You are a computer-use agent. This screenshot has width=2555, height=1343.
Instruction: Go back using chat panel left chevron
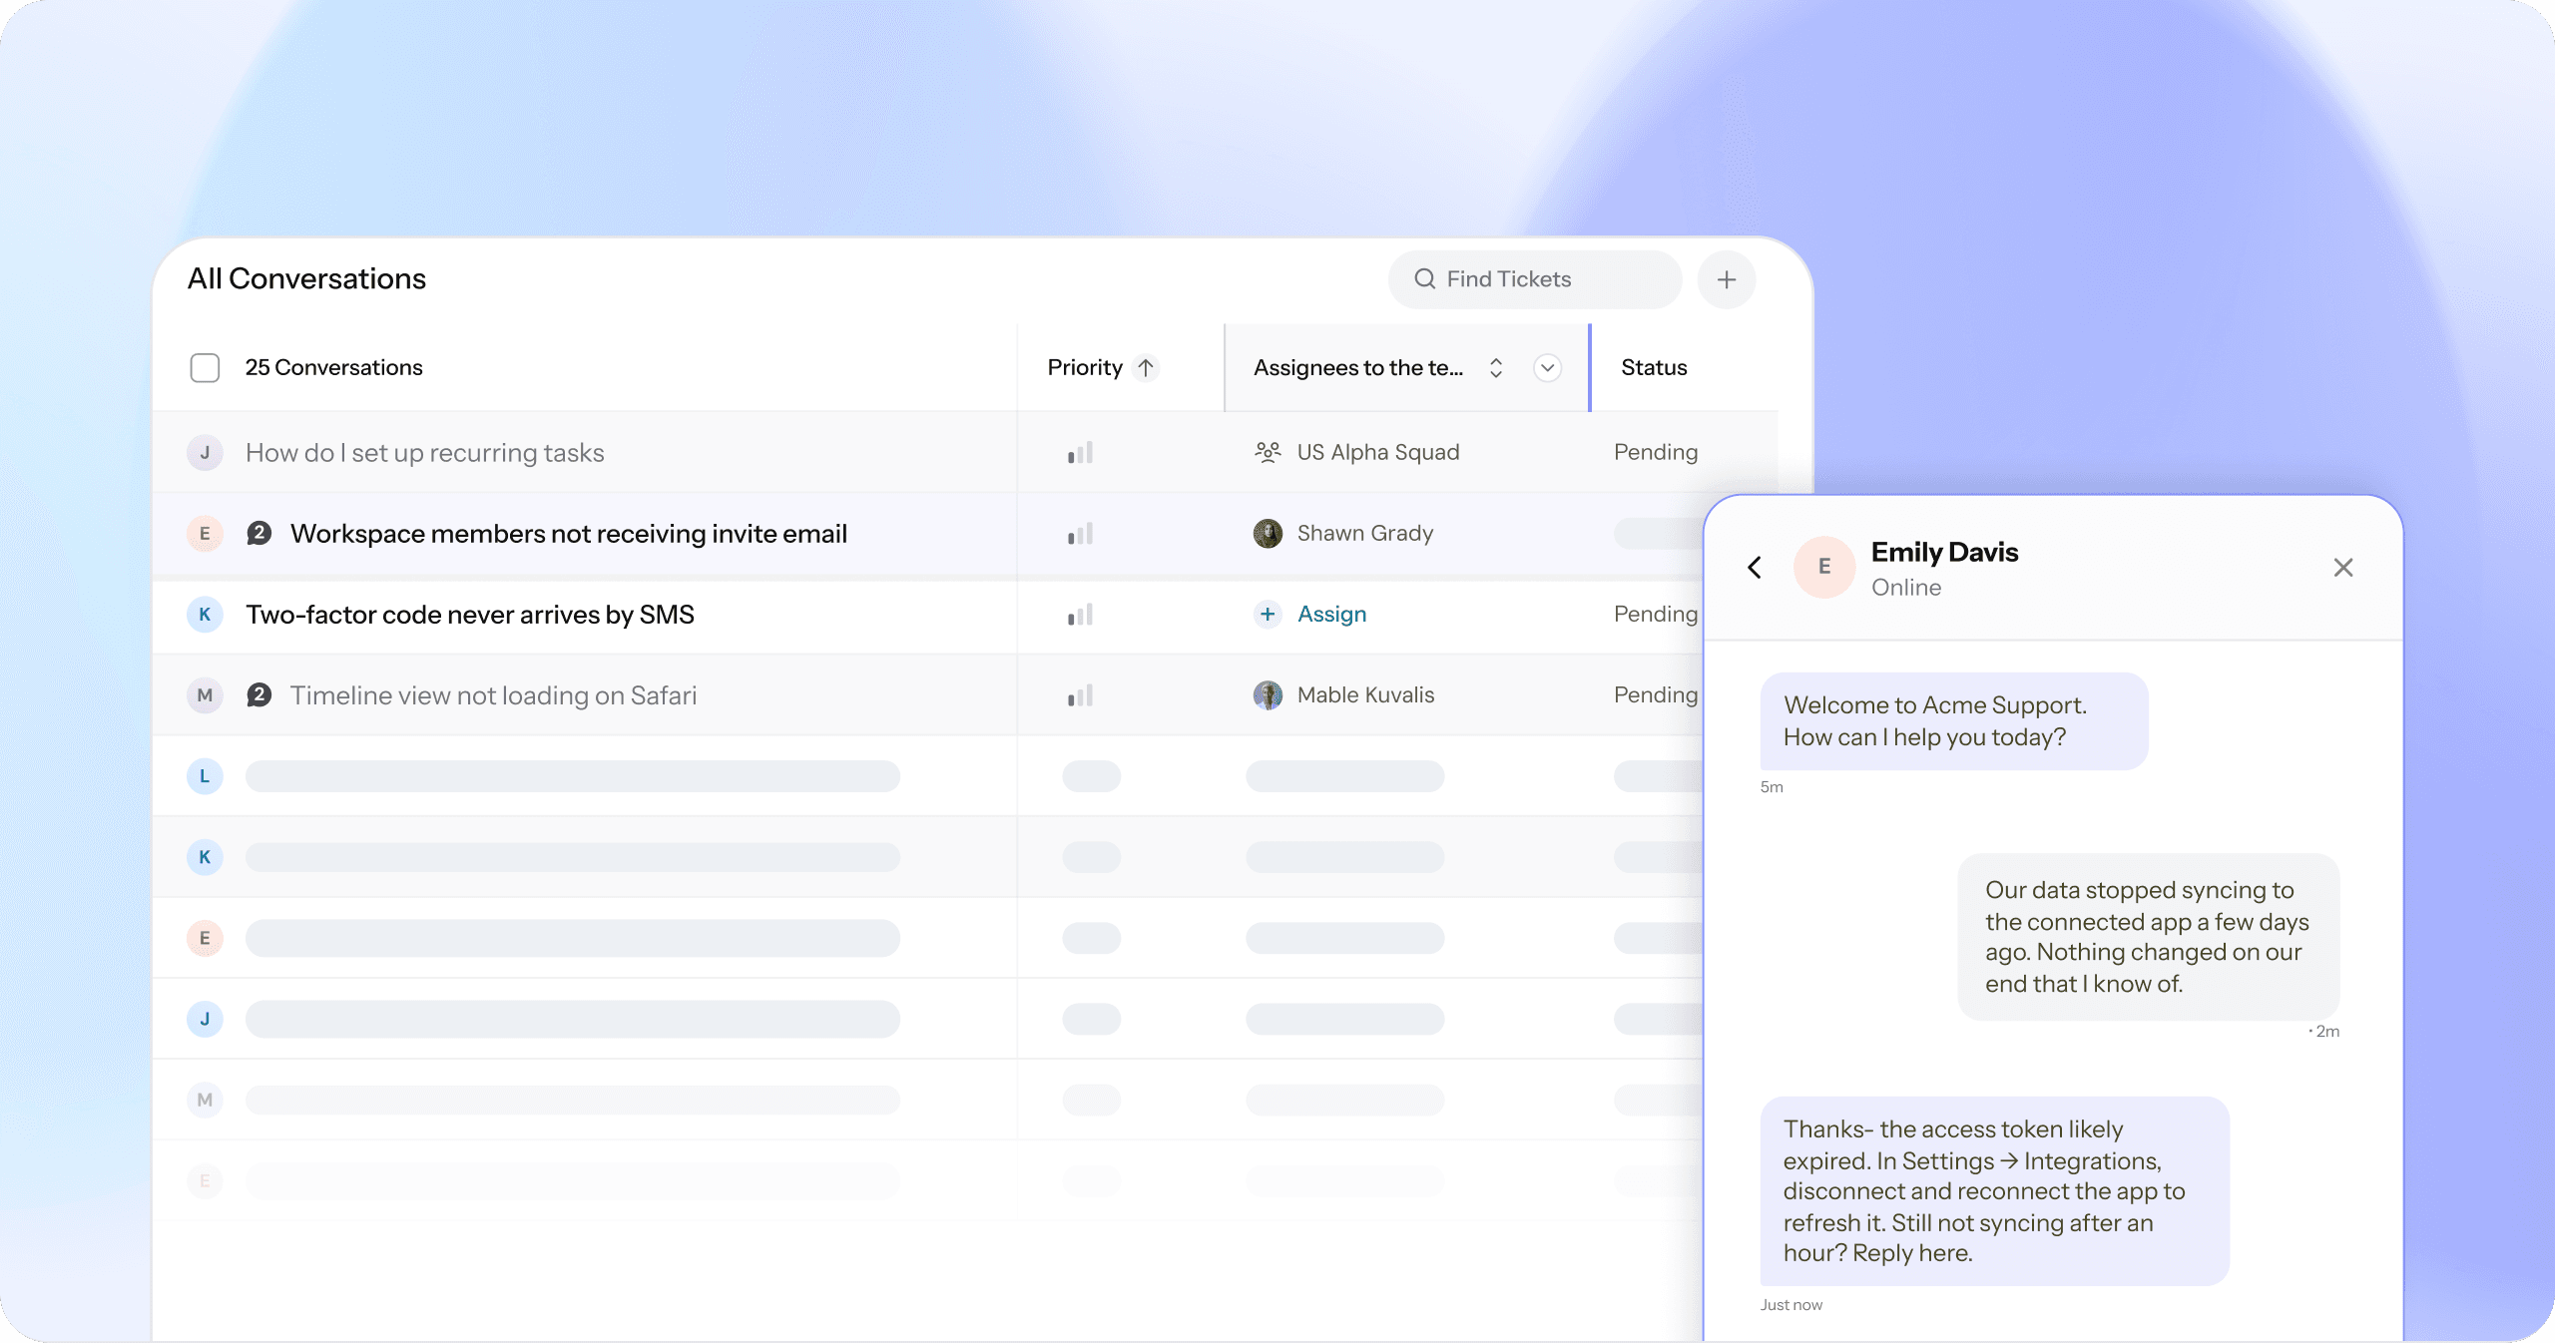tap(1755, 567)
